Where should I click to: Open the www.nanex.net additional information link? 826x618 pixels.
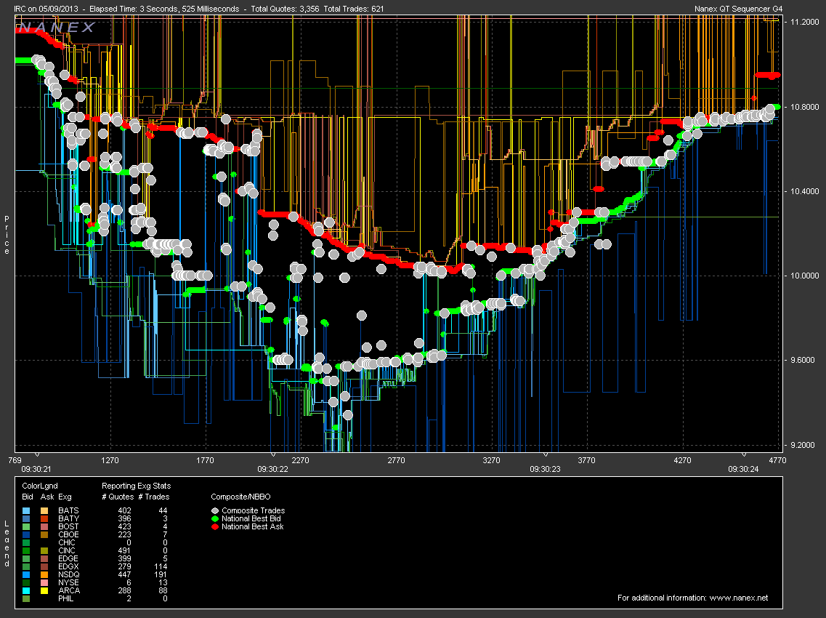(x=739, y=598)
